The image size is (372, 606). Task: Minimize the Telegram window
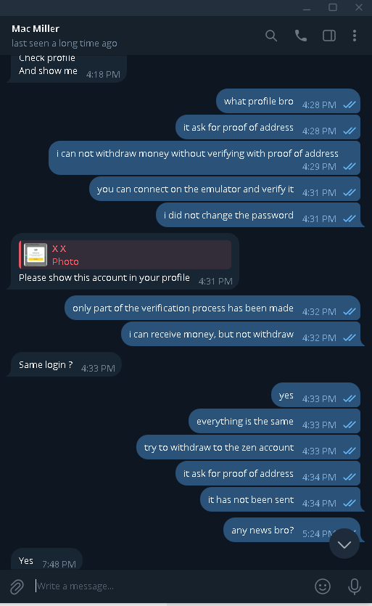pyautogui.click(x=307, y=7)
